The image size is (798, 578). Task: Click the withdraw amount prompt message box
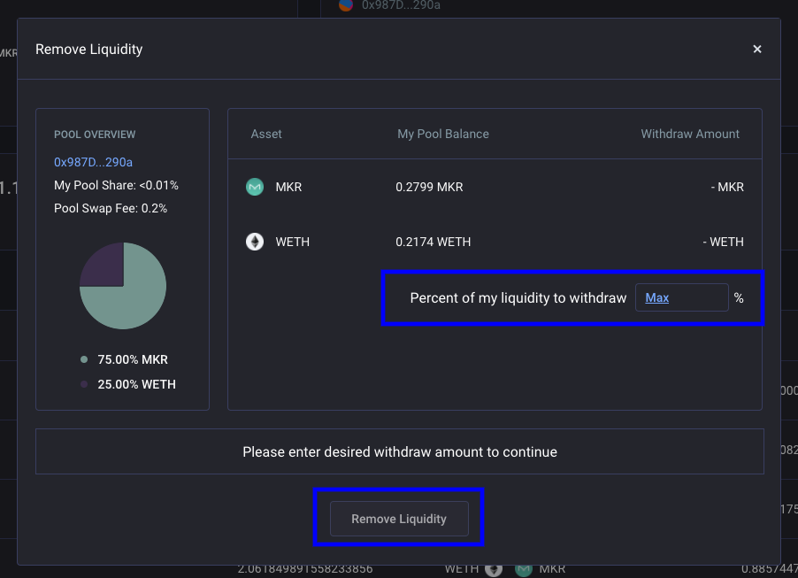tap(400, 451)
